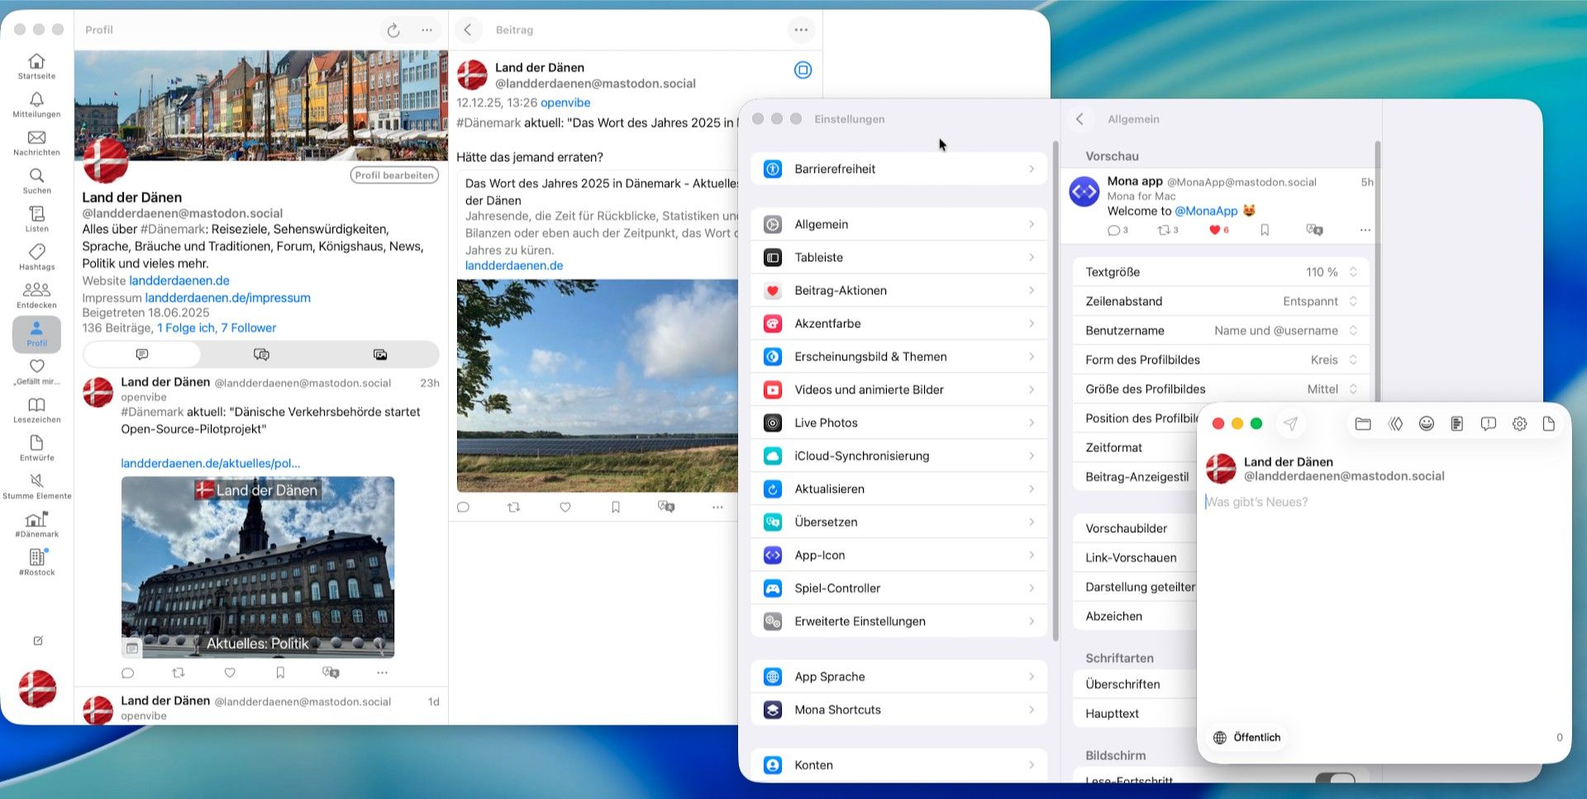Click the settings list scrollbar
The image size is (1587, 799).
(x=1056, y=388)
